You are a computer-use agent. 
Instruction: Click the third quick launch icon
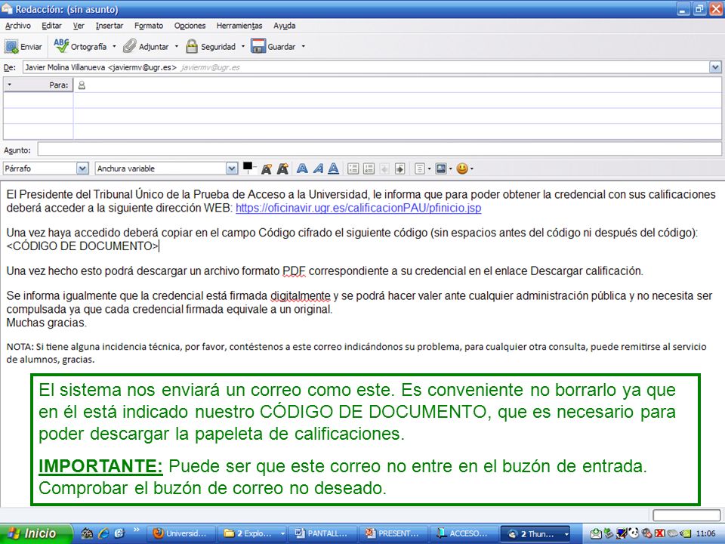click(119, 533)
